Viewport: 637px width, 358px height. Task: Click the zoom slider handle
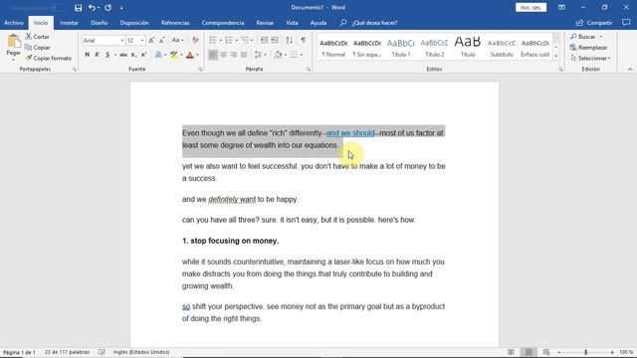[586, 352]
